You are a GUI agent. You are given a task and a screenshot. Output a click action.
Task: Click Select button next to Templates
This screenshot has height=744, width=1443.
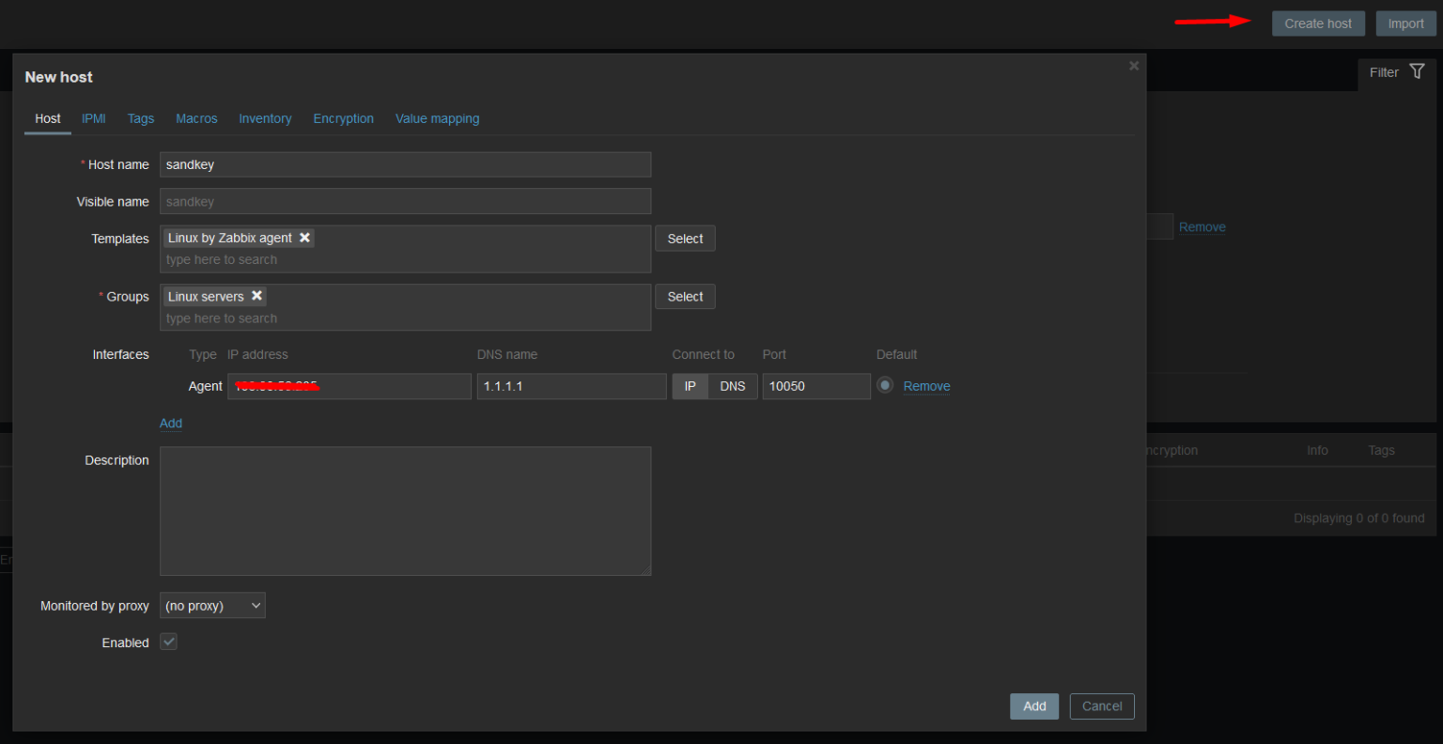coord(685,239)
